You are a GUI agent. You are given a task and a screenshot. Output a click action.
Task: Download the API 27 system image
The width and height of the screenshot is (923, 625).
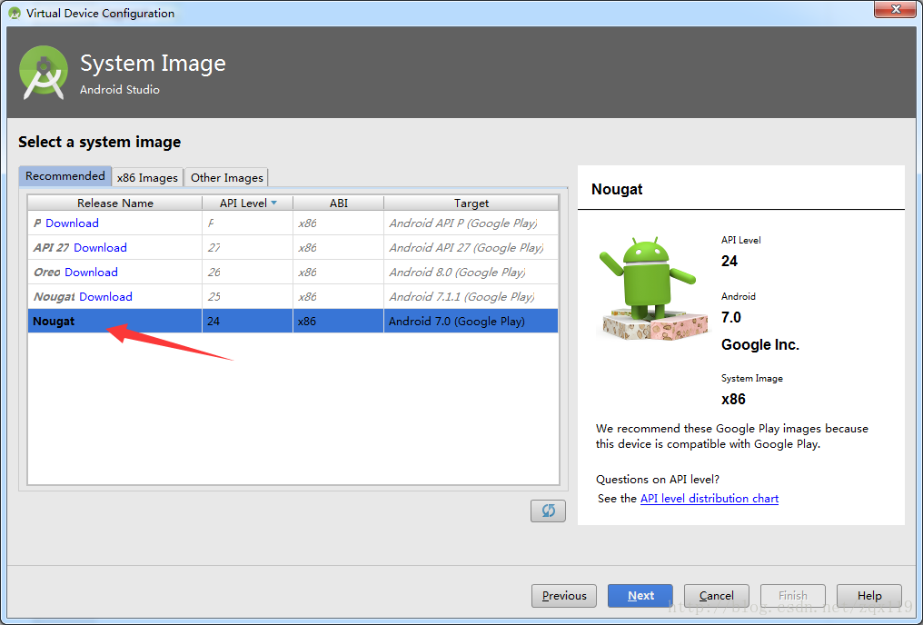pyautogui.click(x=100, y=248)
